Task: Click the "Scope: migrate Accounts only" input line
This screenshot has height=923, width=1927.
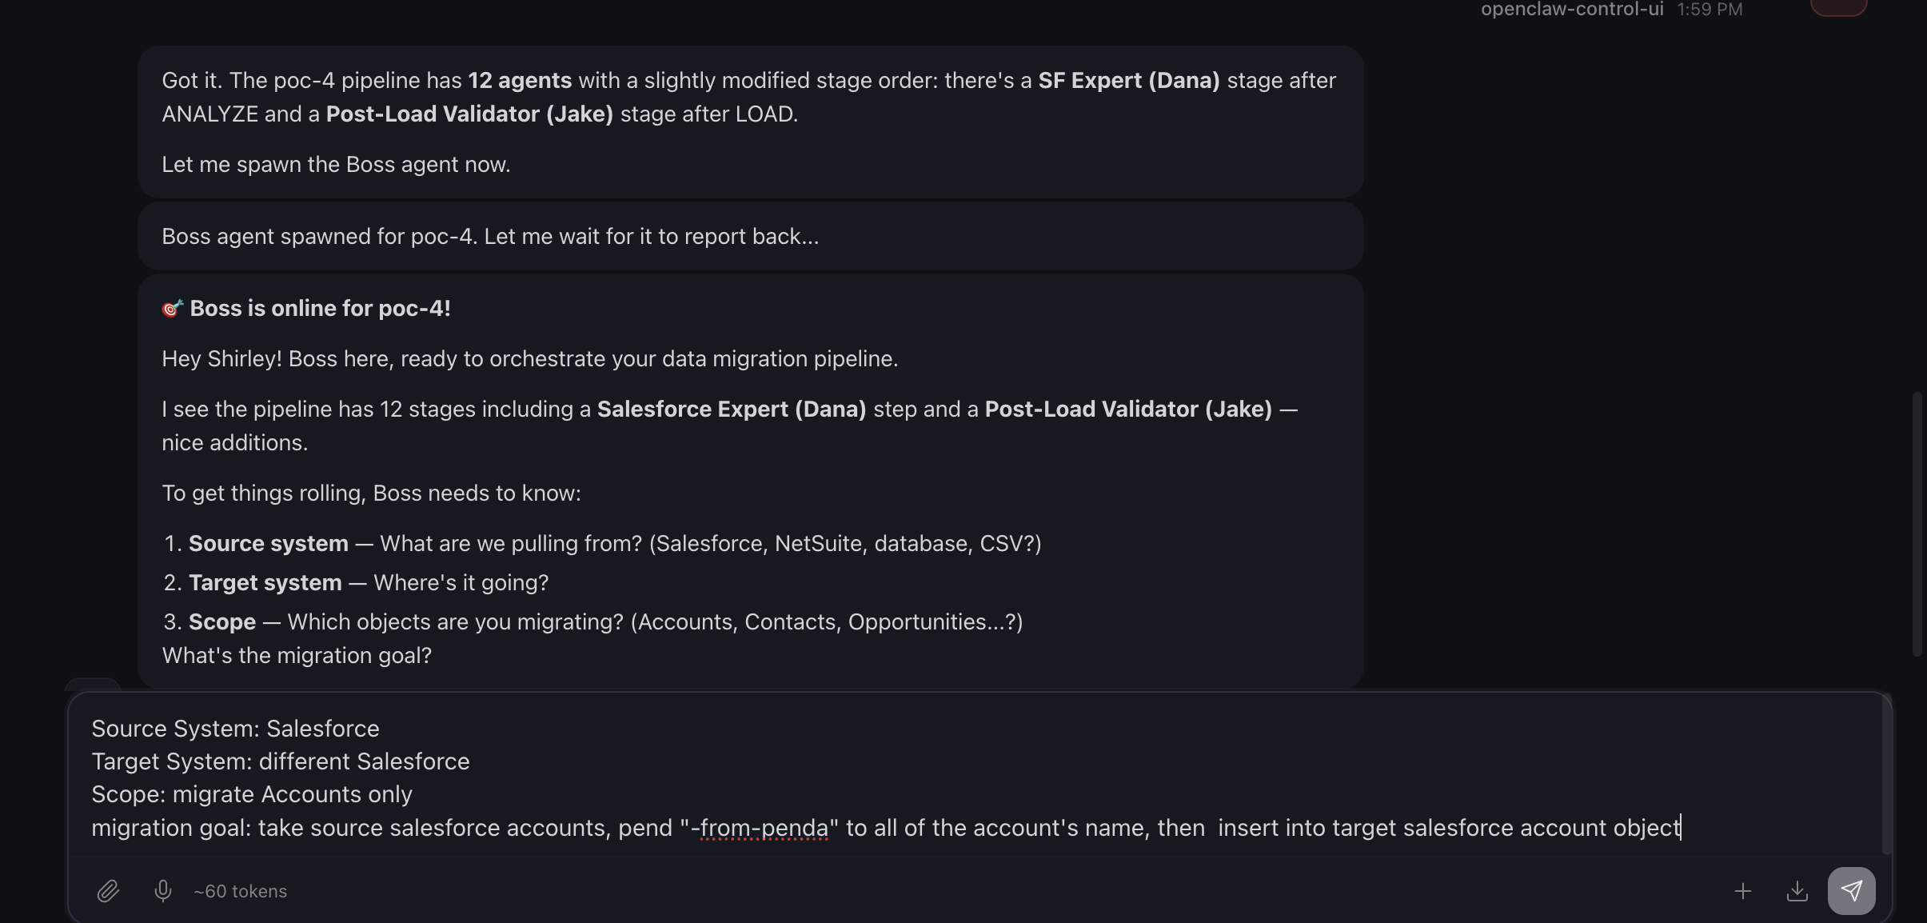Action: (x=252, y=794)
